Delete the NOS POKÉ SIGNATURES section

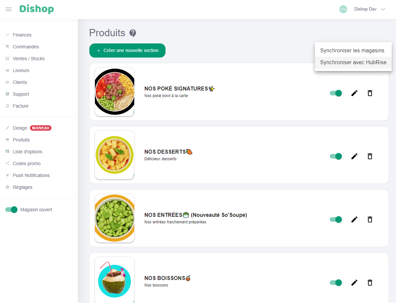point(370,93)
